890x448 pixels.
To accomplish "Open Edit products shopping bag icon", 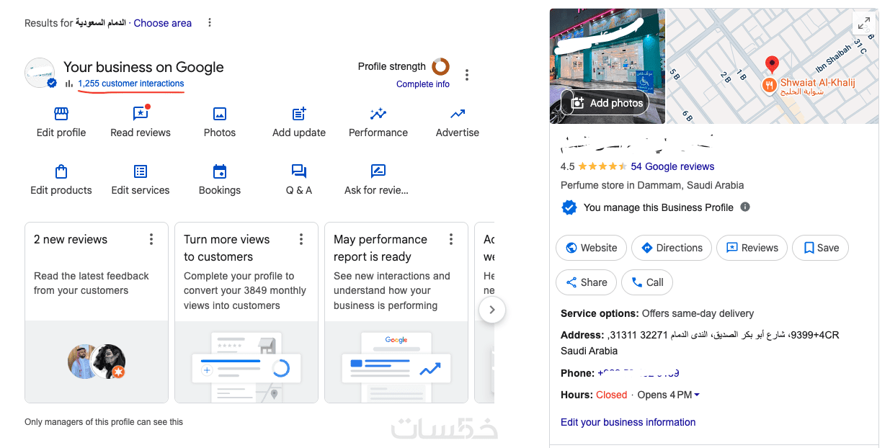I will pos(61,171).
